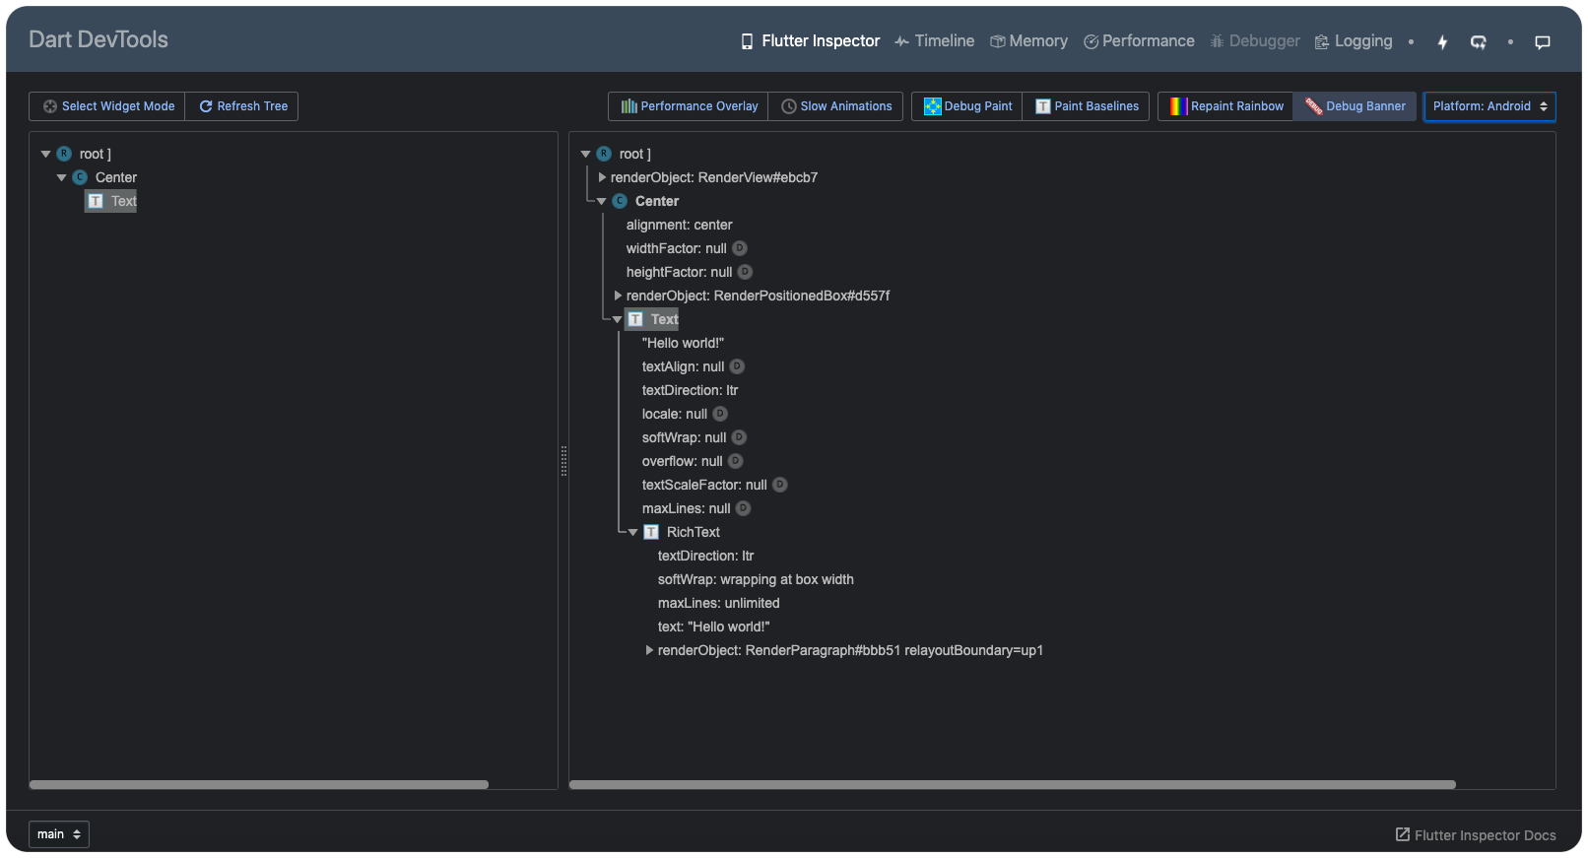This screenshot has height=858, width=1588.
Task: Click the dot icon right of Logging
Action: tap(1411, 42)
